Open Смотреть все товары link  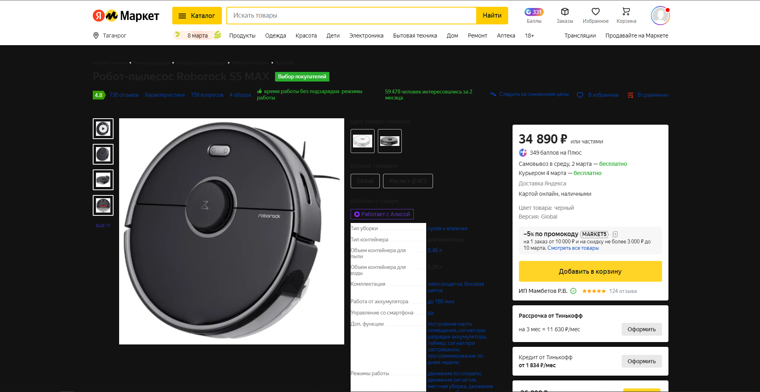click(x=573, y=248)
